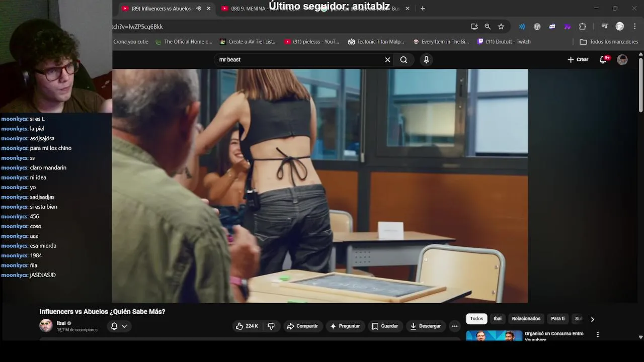The width and height of the screenshot is (644, 362).
Task: Click the video title Influencers vs Abuelos
Action: pyautogui.click(x=102, y=312)
